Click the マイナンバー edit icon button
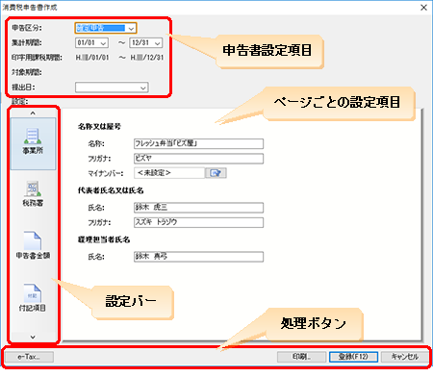The width and height of the screenshot is (433, 377). 216,173
